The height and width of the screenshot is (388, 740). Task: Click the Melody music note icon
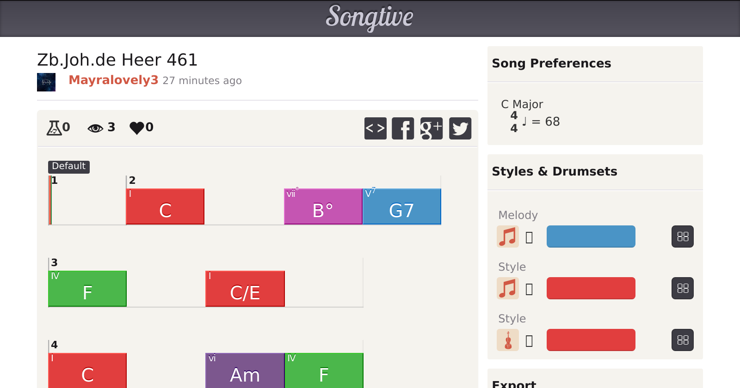tap(508, 236)
